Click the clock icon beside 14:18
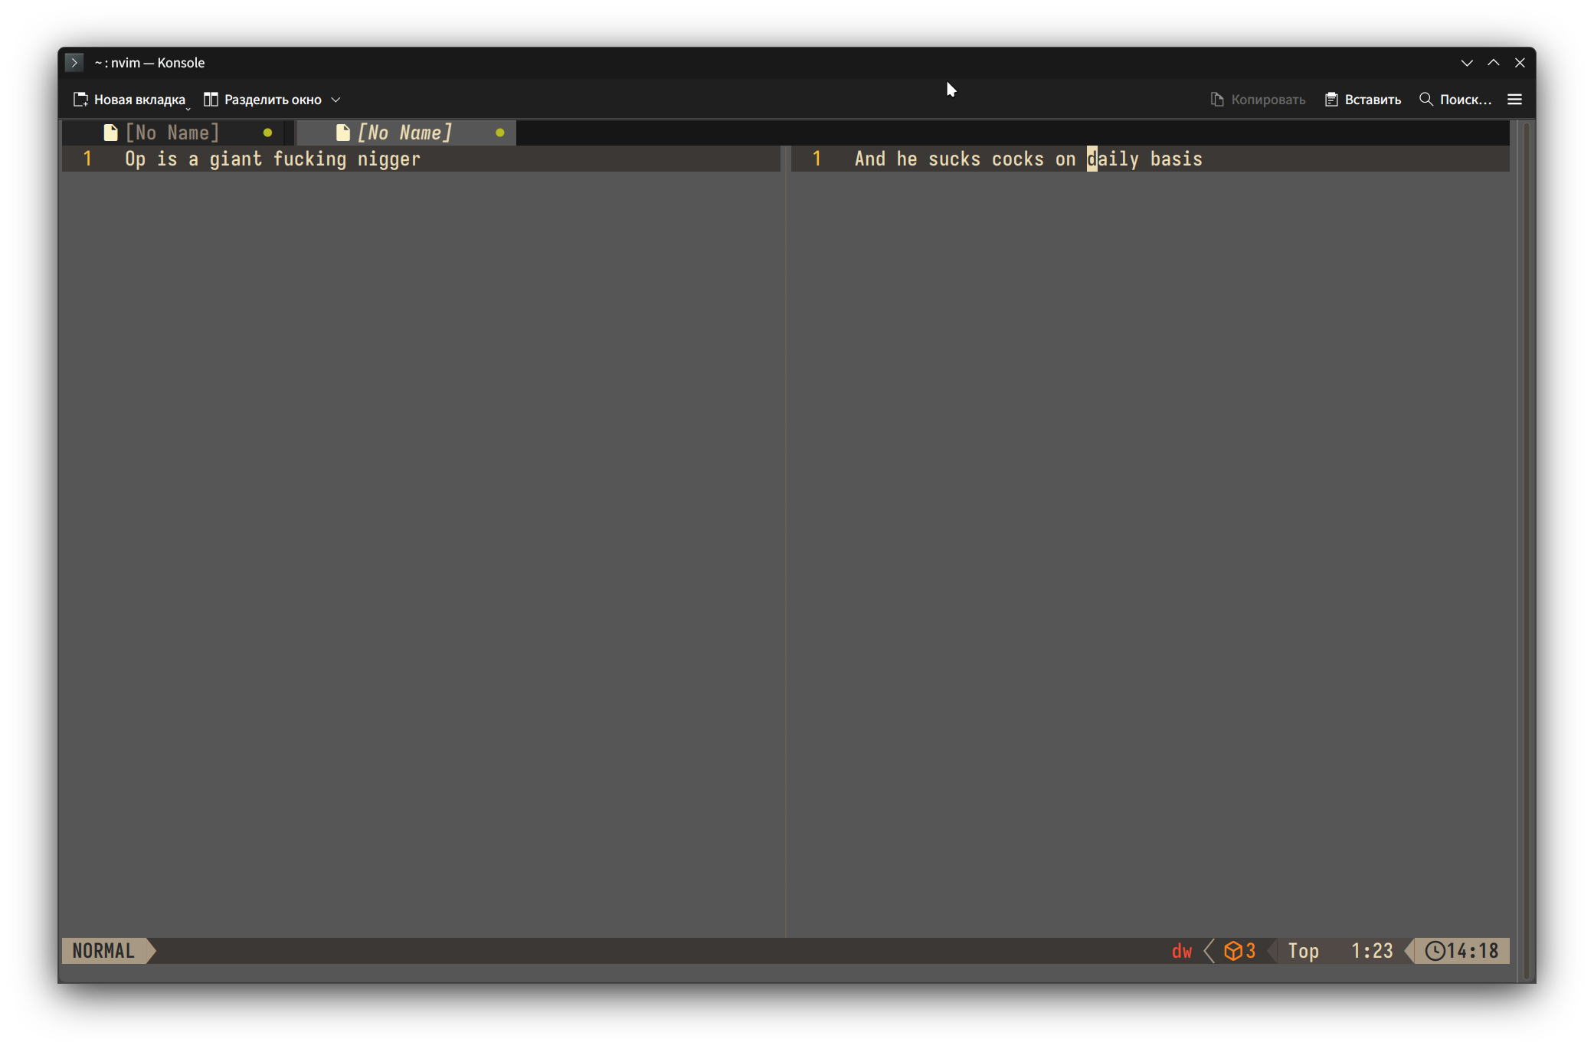 click(x=1435, y=951)
